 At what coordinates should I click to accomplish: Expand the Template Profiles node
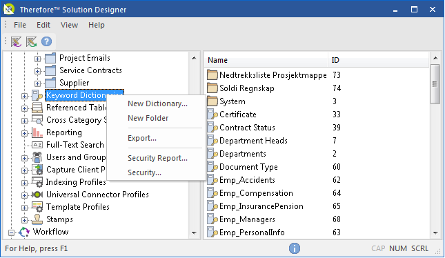click(x=24, y=208)
